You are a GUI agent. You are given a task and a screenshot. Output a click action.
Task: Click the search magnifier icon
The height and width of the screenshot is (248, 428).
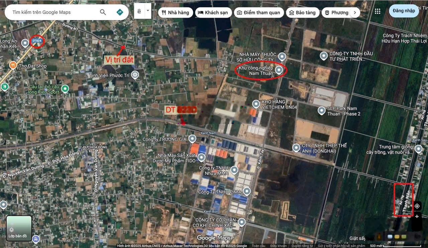103,12
